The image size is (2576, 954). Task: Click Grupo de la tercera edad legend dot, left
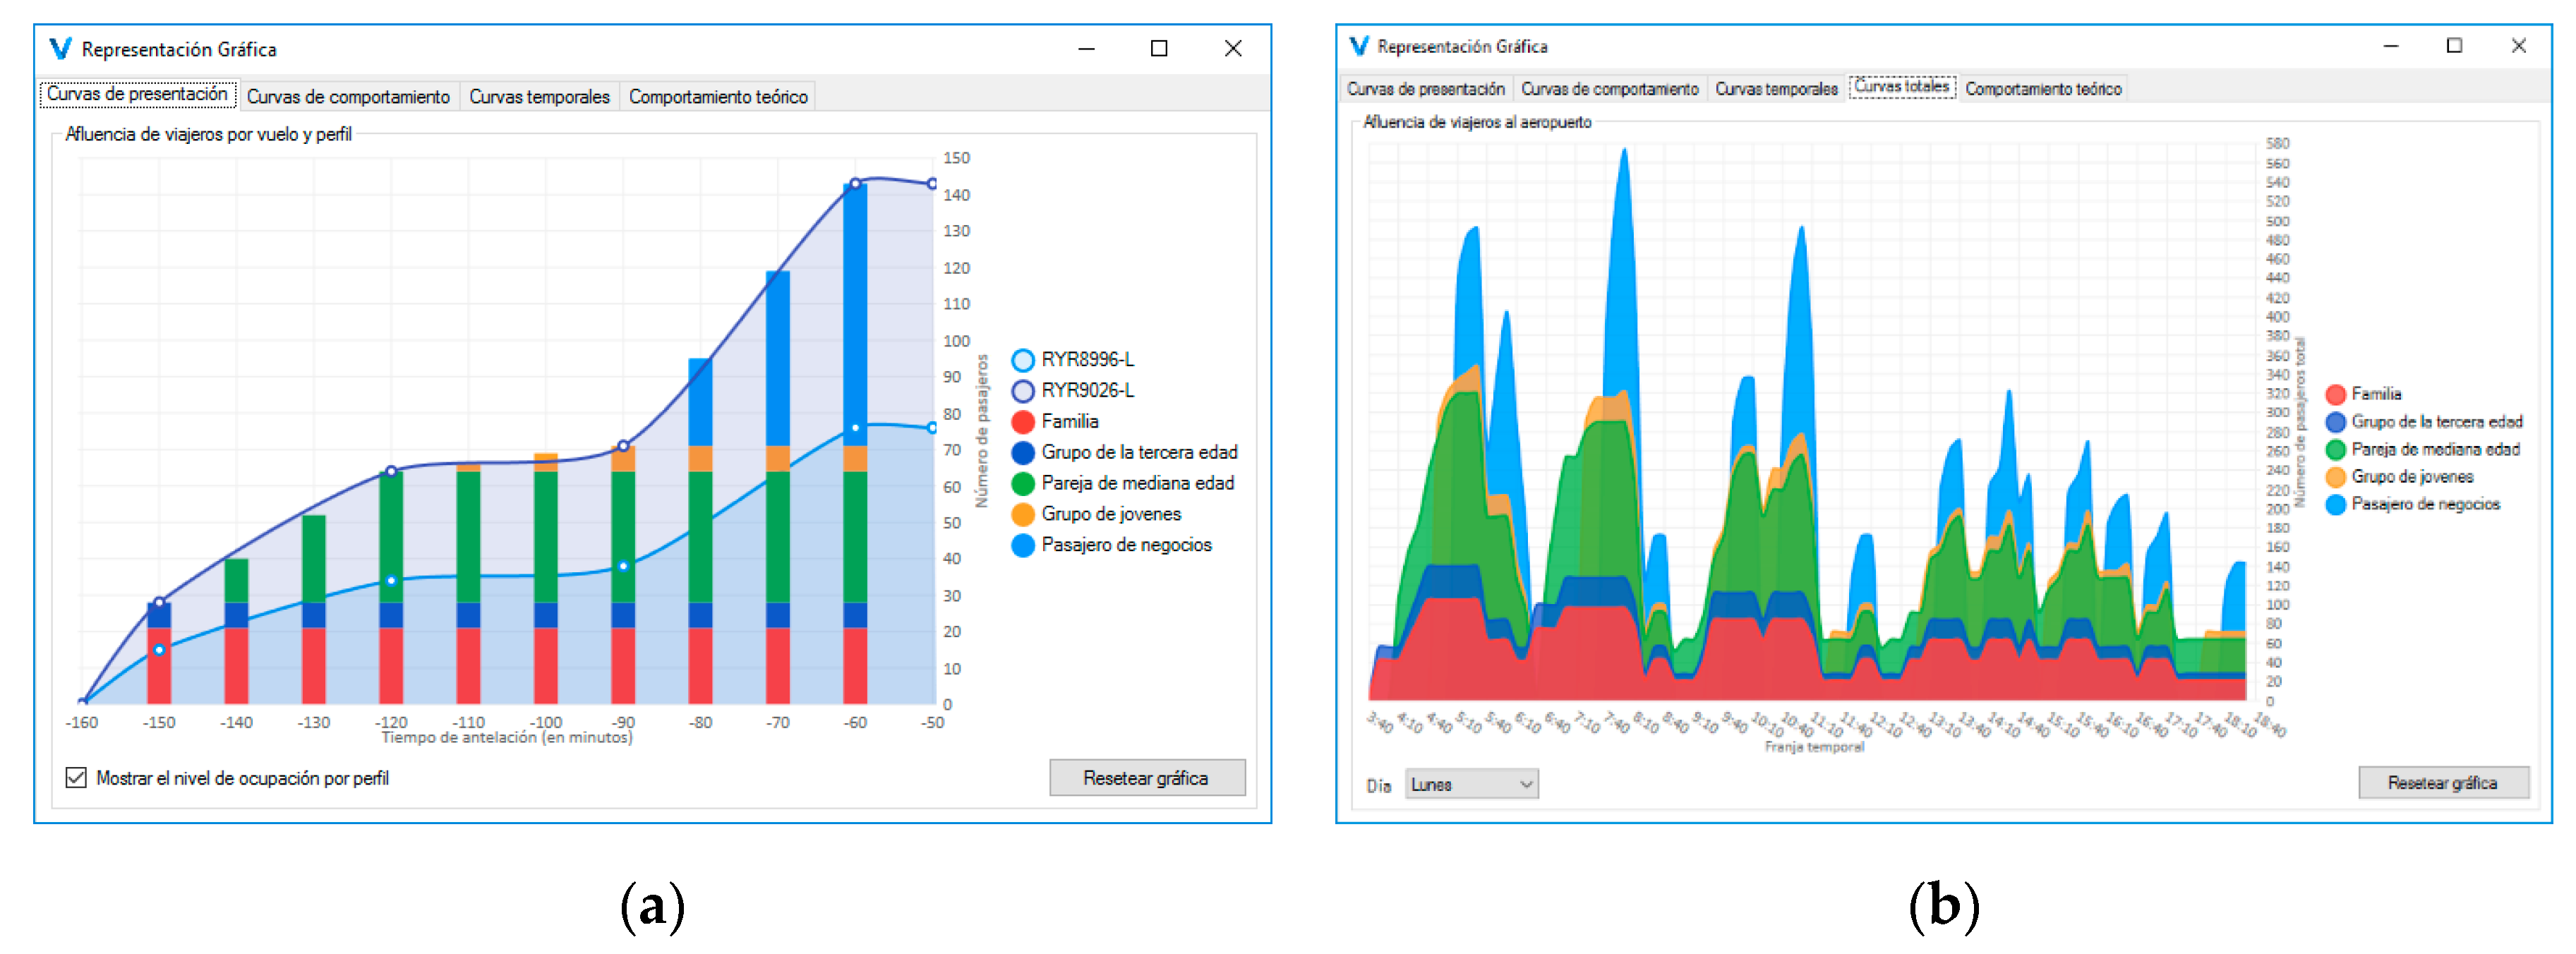(x=1022, y=453)
